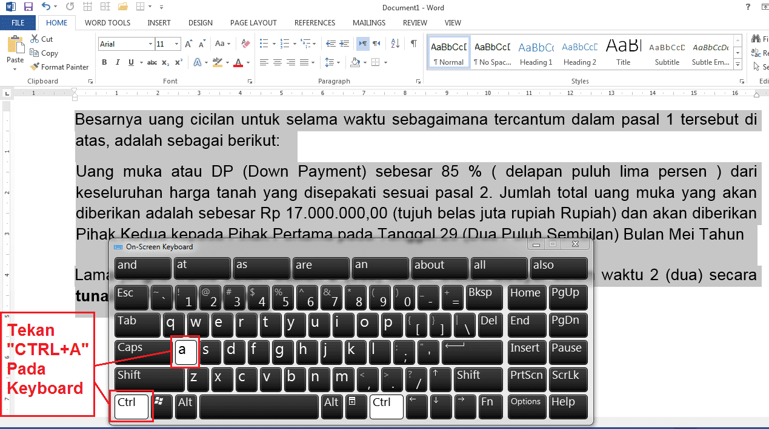Viewport: 769px width, 429px height.
Task: Click the Sort A-Z icon
Action: pyautogui.click(x=395, y=44)
